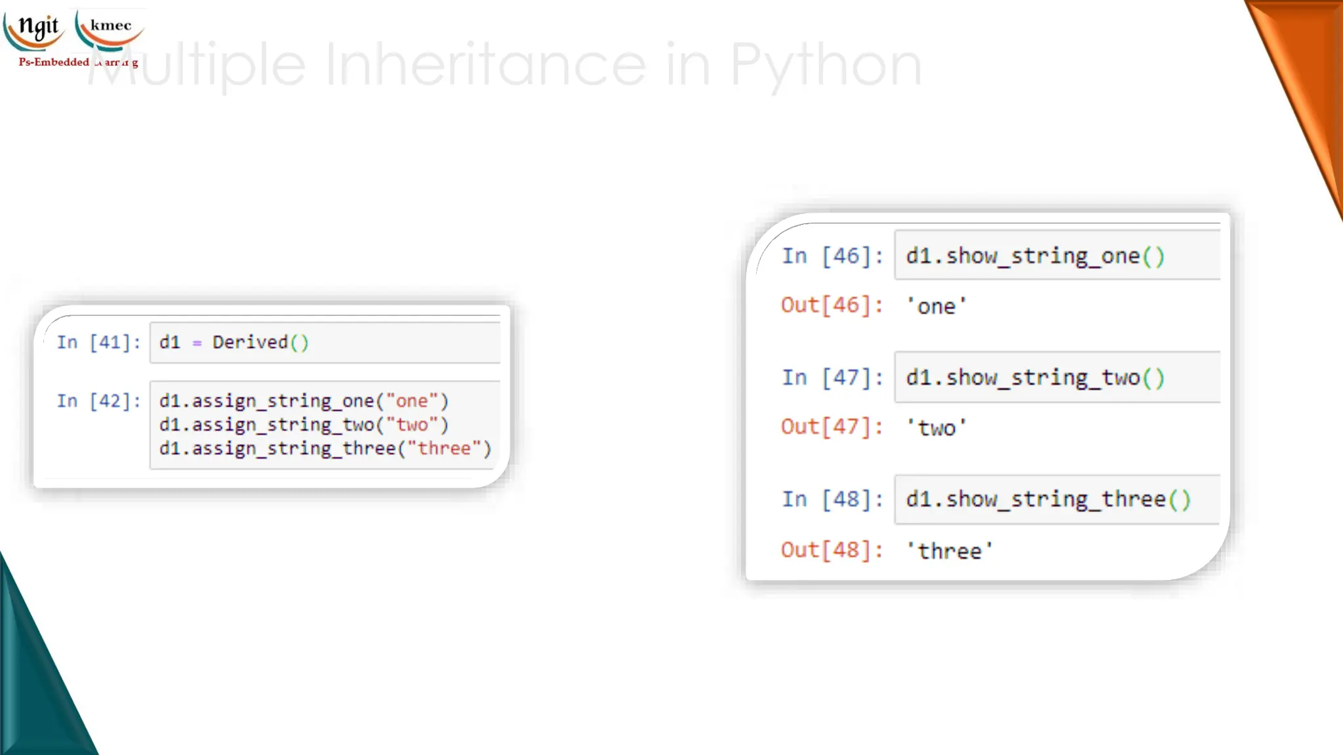Click the output value 'three'
This screenshot has width=1343, height=755.
pos(949,551)
